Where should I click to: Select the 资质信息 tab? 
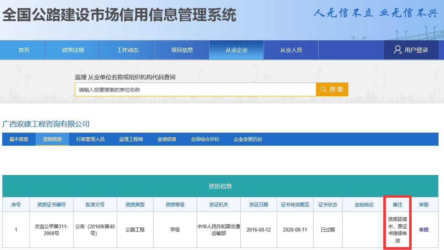pos(52,139)
